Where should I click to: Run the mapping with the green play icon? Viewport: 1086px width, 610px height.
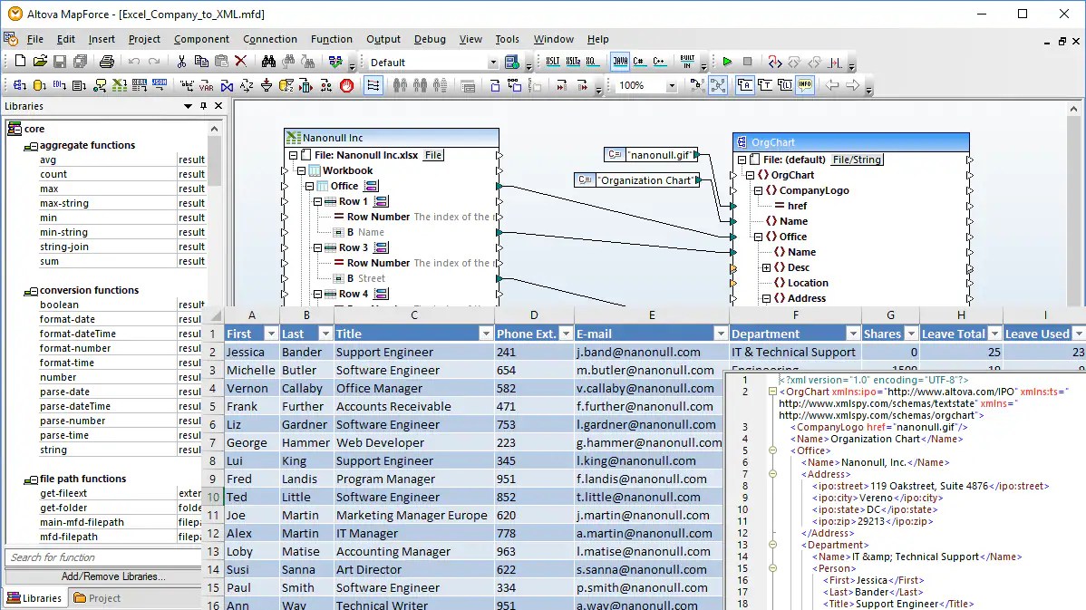(728, 61)
